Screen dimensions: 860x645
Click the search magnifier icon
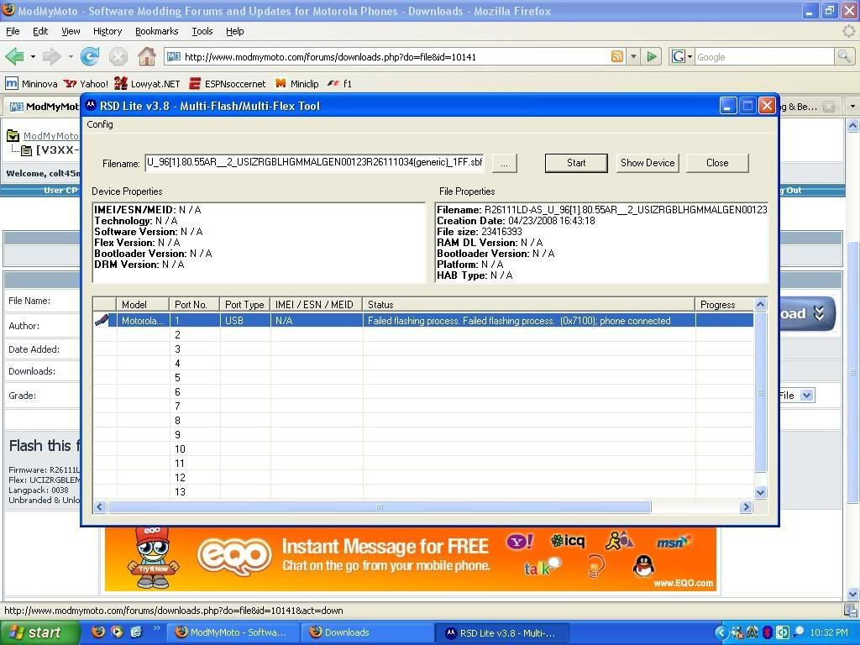[844, 57]
